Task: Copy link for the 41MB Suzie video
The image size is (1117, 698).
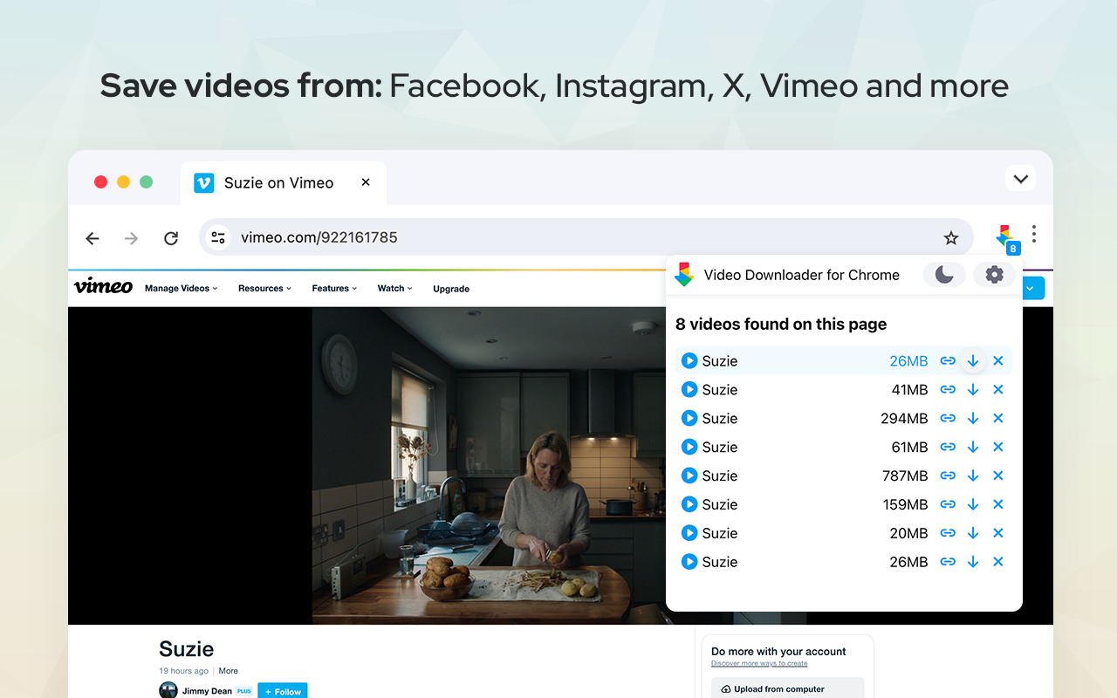Action: point(948,390)
